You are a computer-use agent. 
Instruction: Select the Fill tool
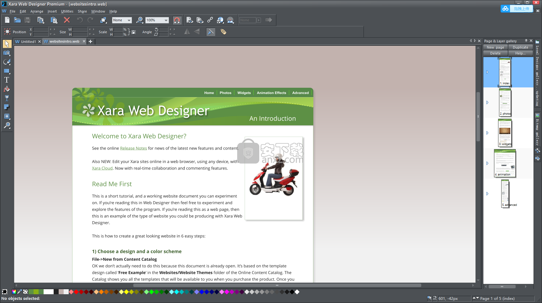(7, 89)
